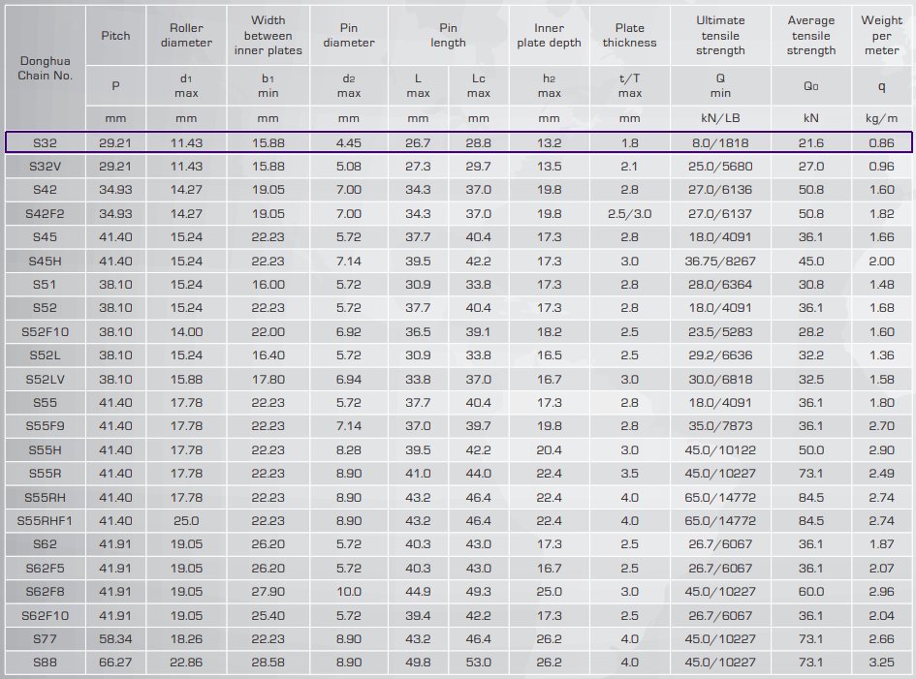Select the Pin diameter column header
Screen dimensions: 916x679
click(x=349, y=36)
